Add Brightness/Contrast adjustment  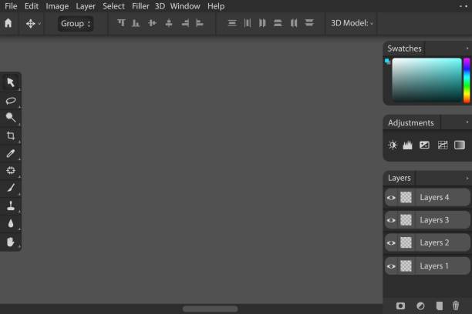[x=393, y=145]
